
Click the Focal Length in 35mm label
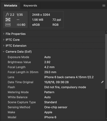(x=23, y=72)
